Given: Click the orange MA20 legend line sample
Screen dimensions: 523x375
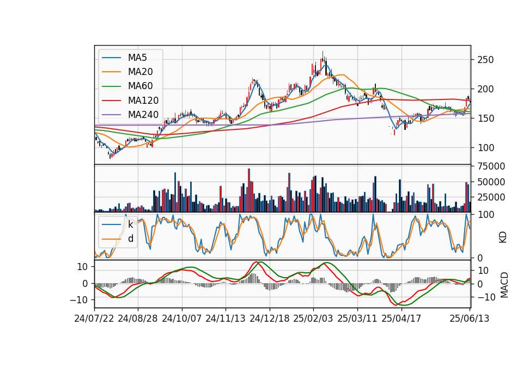Looking at the screenshot, I should [111, 72].
